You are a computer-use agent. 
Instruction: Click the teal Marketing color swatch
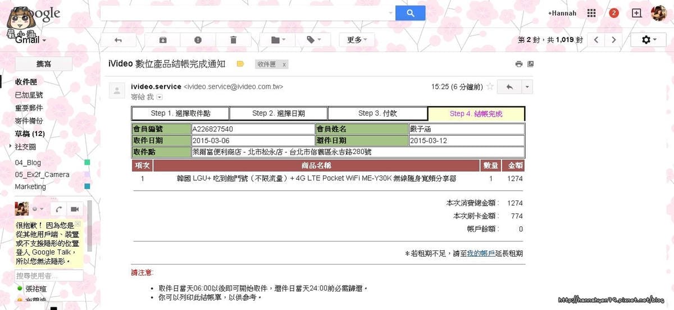[x=87, y=186]
